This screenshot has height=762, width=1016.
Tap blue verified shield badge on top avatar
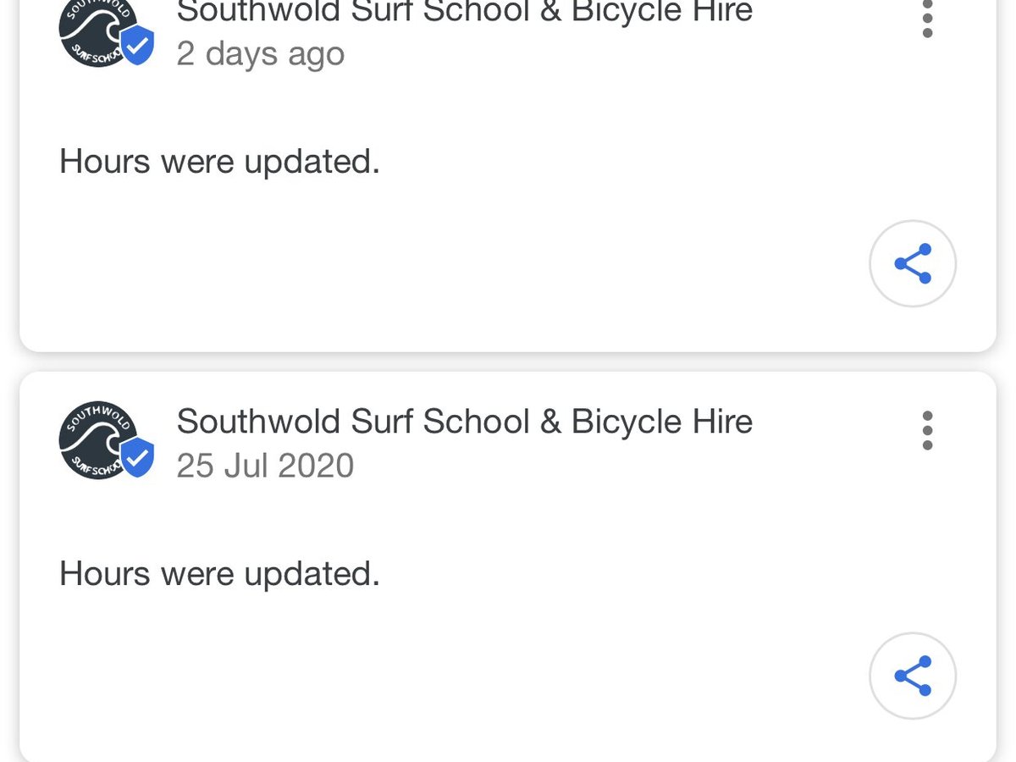tap(136, 46)
